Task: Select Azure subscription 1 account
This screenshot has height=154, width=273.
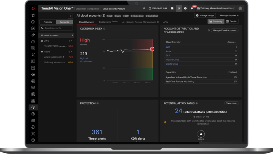Action: pos(56,57)
